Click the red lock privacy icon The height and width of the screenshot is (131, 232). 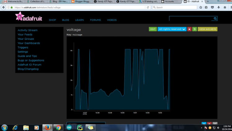pos(190,29)
